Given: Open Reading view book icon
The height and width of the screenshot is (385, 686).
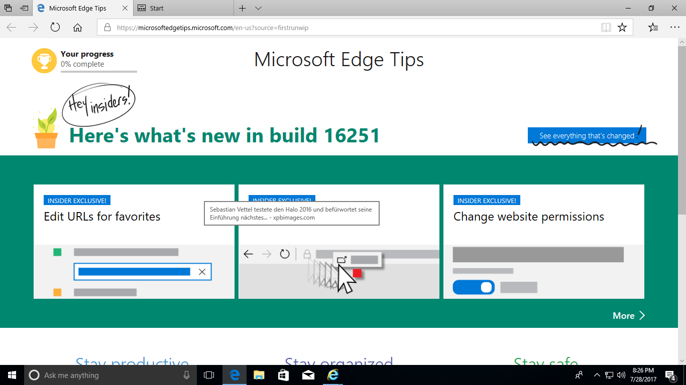Looking at the screenshot, I should pyautogui.click(x=606, y=28).
